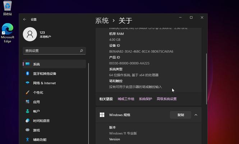The height and width of the screenshot is (144, 239).
Task: Collapse the Windows 规格 section chevron
Action: [x=196, y=115]
